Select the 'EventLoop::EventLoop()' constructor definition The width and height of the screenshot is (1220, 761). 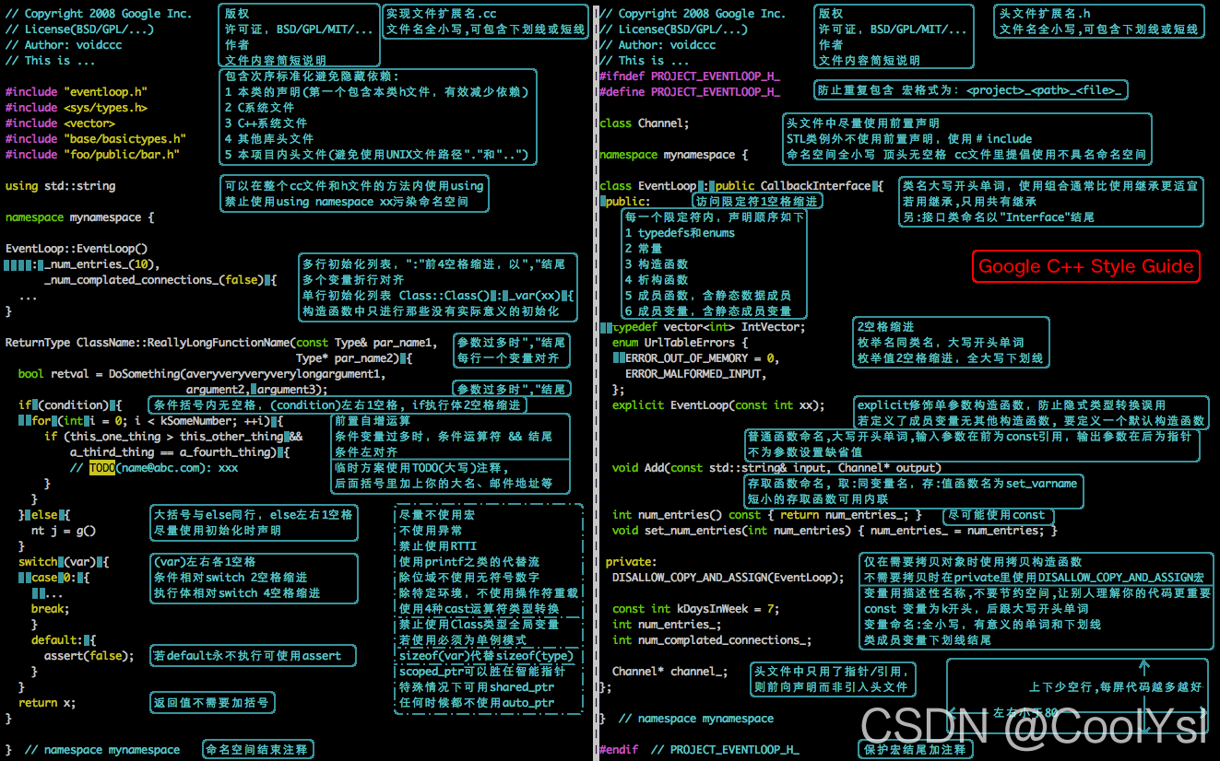(x=77, y=249)
